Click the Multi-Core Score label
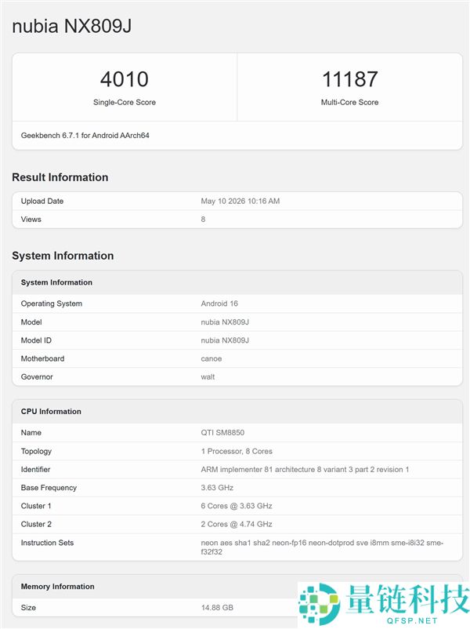 (x=350, y=102)
